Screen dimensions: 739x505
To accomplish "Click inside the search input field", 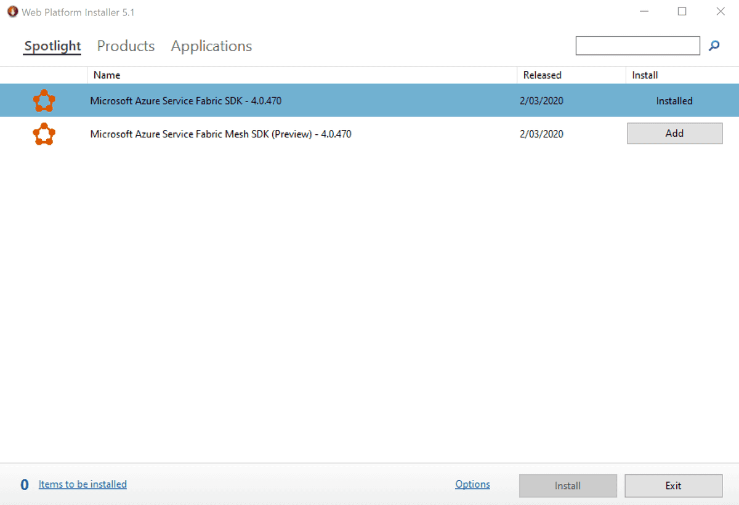I will (x=637, y=46).
